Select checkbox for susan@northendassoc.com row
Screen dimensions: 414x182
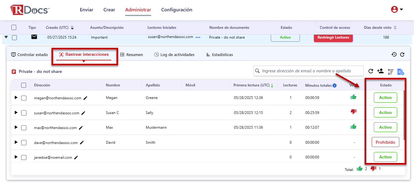coord(24,113)
